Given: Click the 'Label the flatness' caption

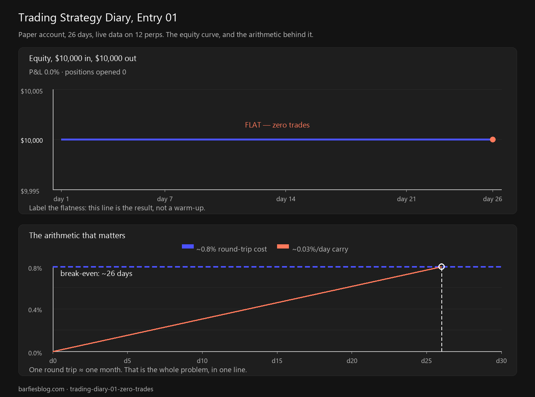Looking at the screenshot, I should pyautogui.click(x=117, y=208).
